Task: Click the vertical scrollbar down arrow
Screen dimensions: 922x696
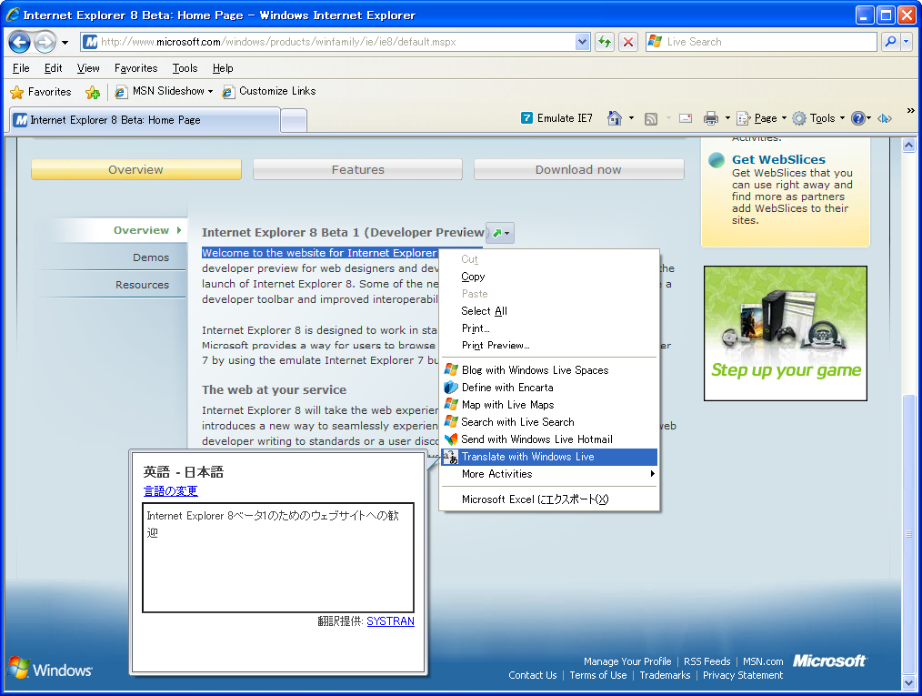Action: pyautogui.click(x=907, y=681)
